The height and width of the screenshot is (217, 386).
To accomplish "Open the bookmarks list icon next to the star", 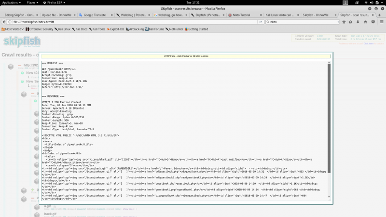I will (350, 22).
